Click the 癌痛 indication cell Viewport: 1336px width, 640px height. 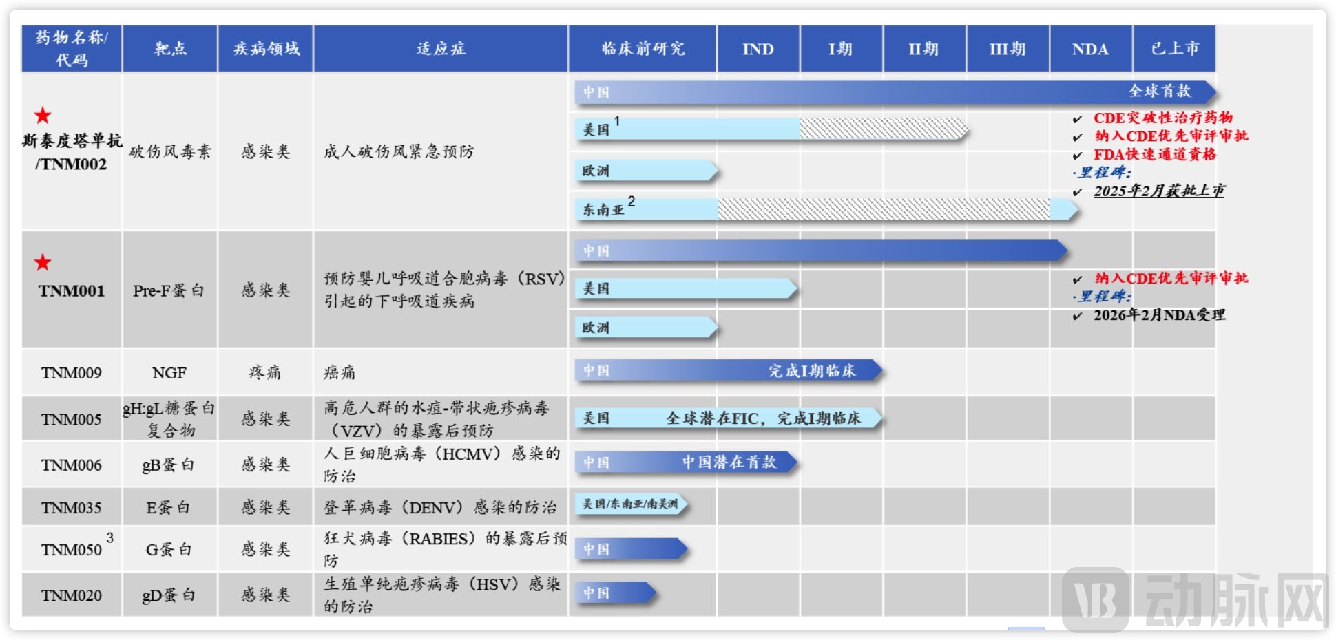[340, 372]
